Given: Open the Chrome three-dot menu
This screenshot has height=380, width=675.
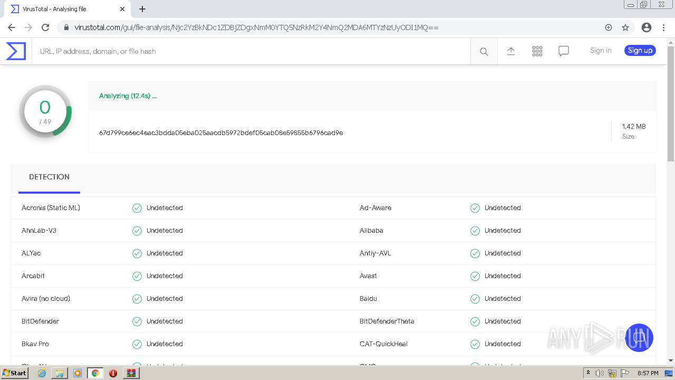Looking at the screenshot, I should [663, 27].
